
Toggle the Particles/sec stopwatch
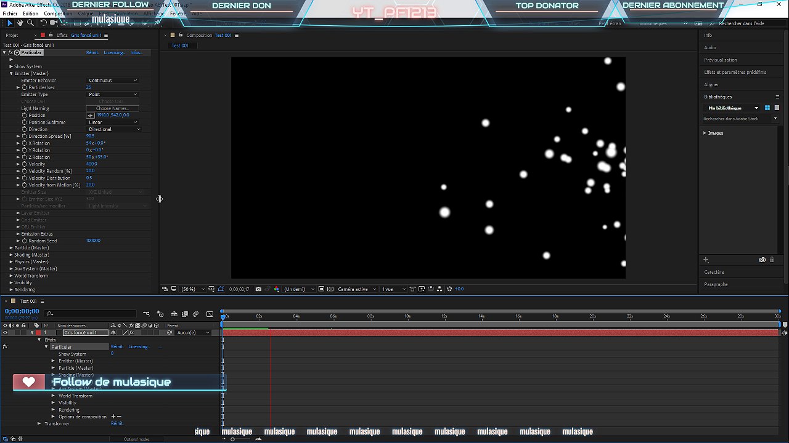[x=25, y=87]
